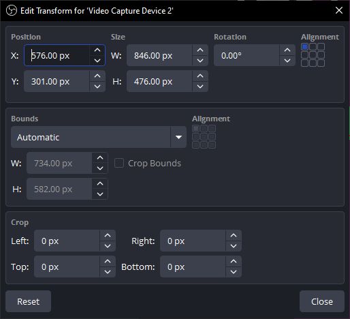Increase Rotation angle with up arrow

287,50
